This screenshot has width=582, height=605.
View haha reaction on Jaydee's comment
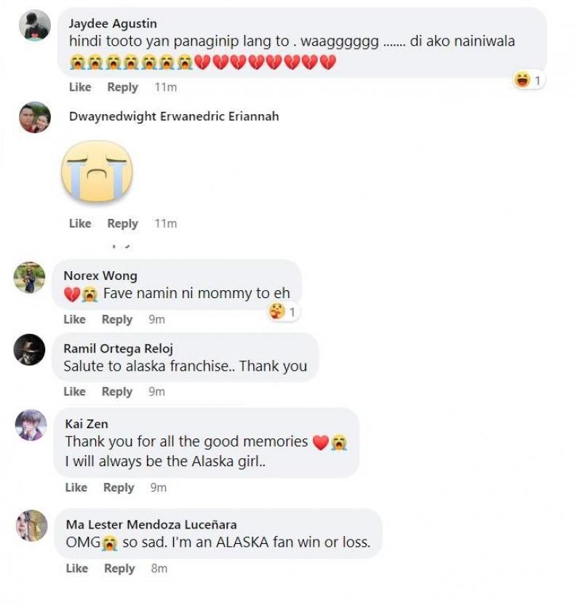(x=528, y=80)
